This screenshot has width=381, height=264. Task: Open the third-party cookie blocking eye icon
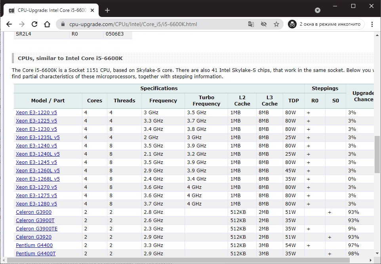264,24
